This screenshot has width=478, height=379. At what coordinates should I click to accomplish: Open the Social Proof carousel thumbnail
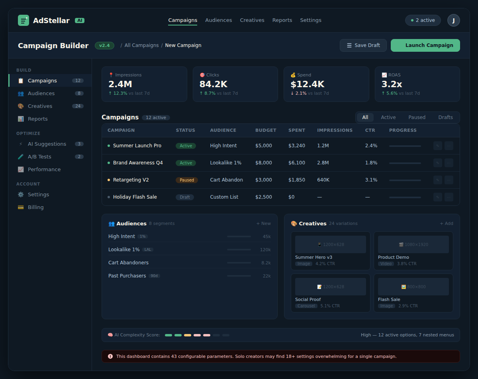pos(331,287)
